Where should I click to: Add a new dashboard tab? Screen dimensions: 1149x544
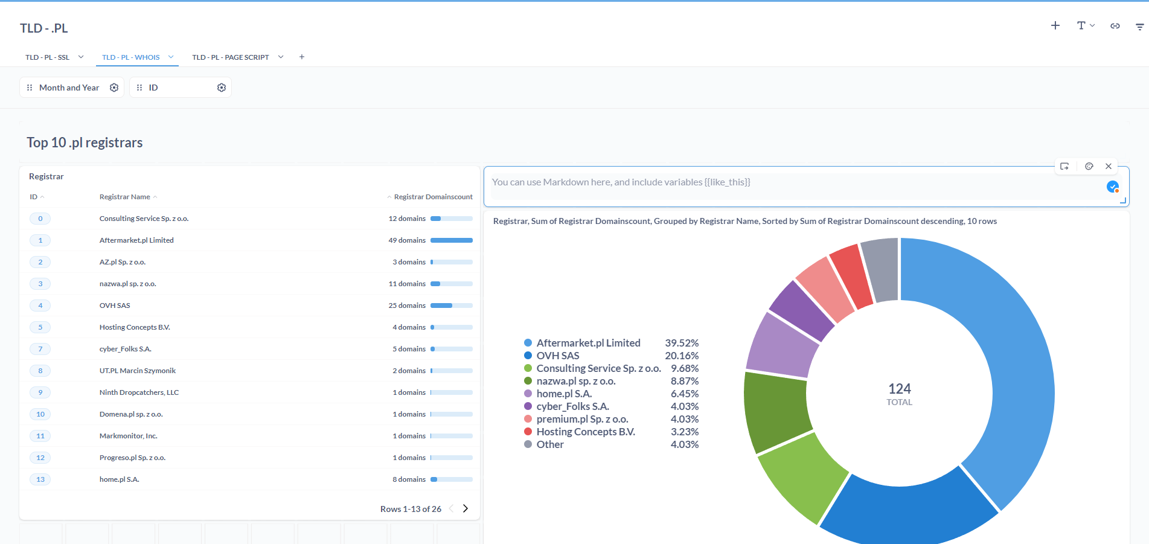pos(301,56)
